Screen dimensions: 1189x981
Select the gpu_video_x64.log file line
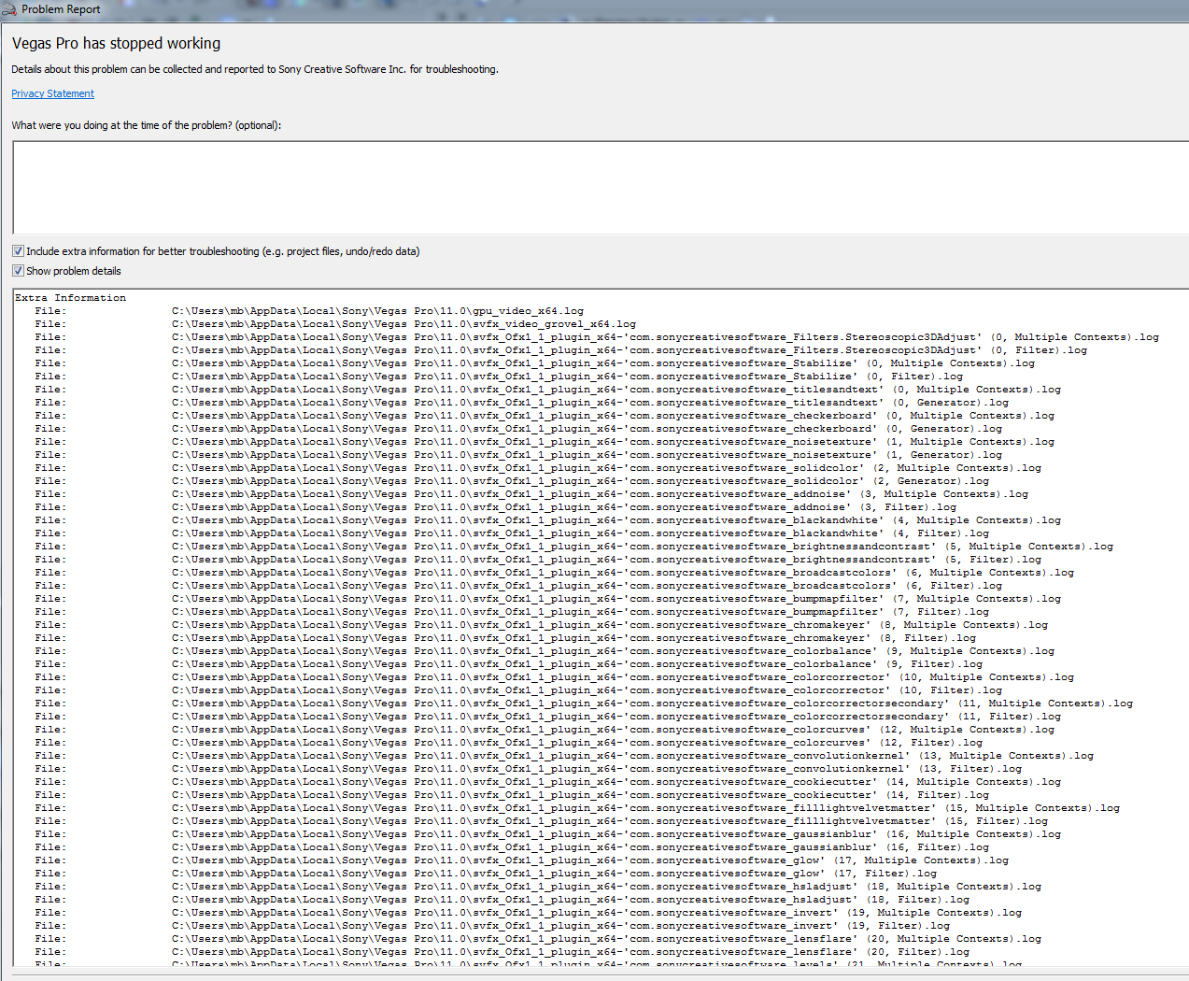click(x=309, y=311)
